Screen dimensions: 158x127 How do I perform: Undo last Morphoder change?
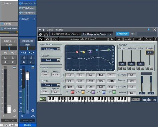pos(47,39)
